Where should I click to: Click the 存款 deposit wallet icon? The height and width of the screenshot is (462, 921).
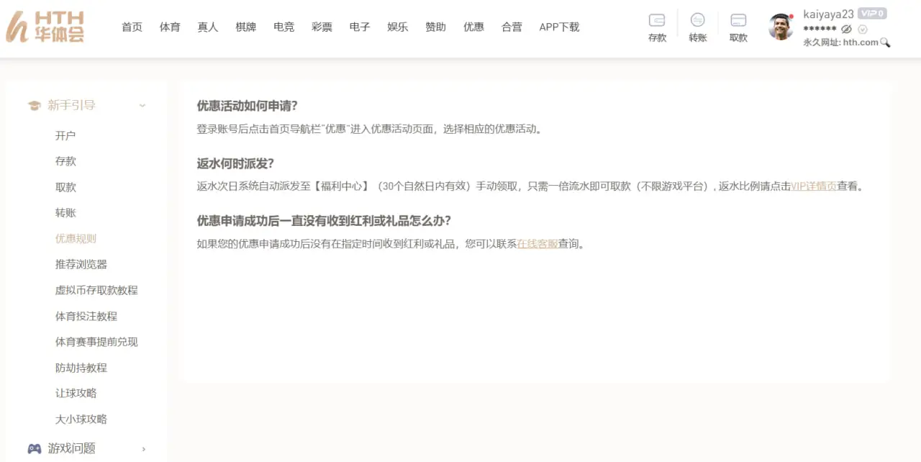point(657,20)
